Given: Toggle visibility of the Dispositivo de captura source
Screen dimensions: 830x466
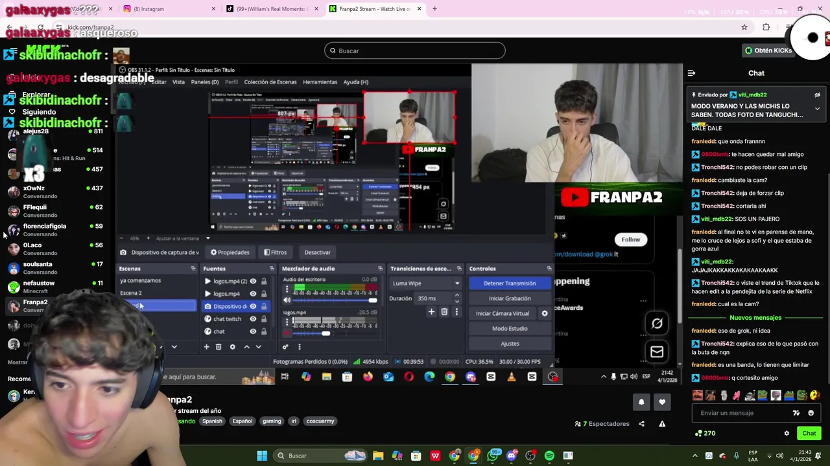Looking at the screenshot, I should point(253,306).
